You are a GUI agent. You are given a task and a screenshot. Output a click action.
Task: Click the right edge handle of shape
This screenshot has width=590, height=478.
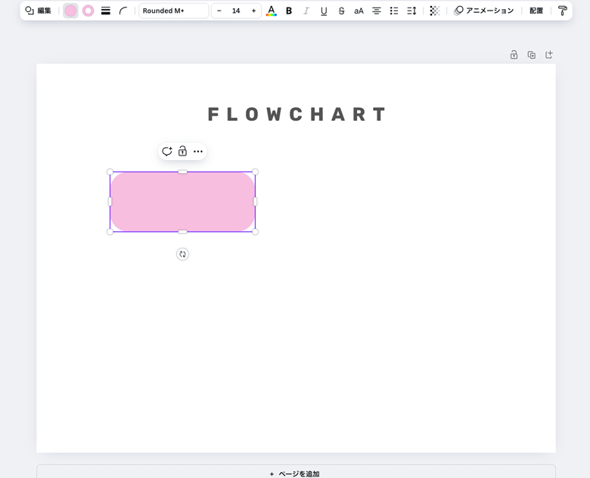(x=255, y=202)
